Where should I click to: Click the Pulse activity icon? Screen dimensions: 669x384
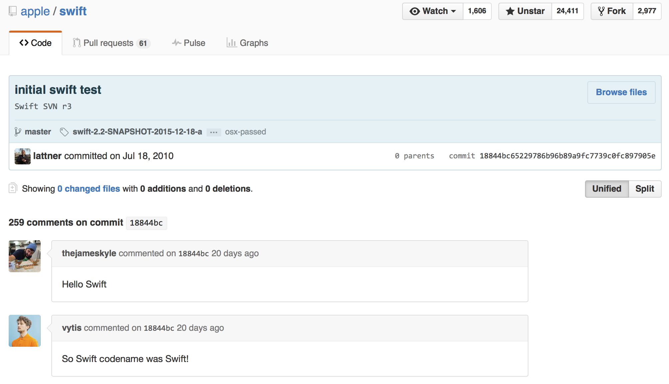[x=177, y=43]
